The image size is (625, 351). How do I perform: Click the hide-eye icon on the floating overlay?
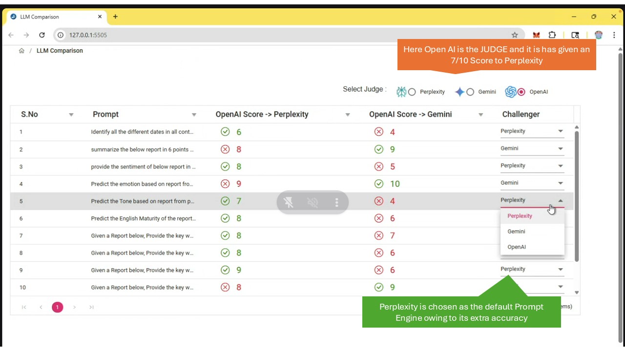click(x=312, y=202)
